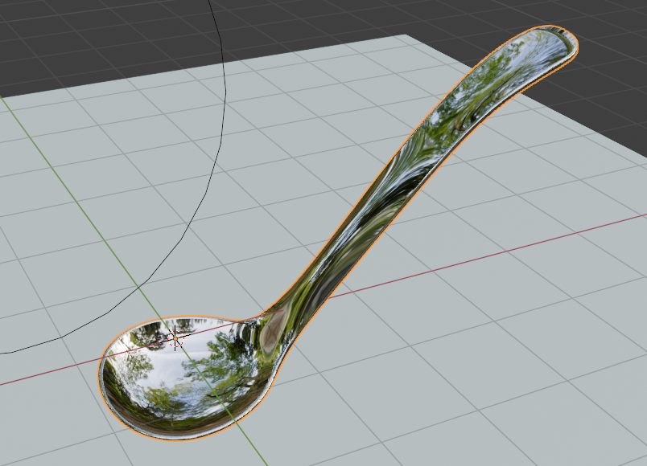Click the 3D cursor crosshair in the spoon bowl
This screenshot has width=647, height=466.
(x=176, y=338)
